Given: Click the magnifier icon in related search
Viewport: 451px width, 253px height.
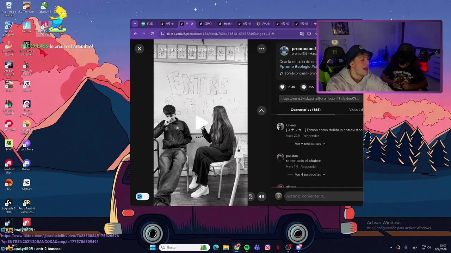Looking at the screenshot, I should pos(237,50).
